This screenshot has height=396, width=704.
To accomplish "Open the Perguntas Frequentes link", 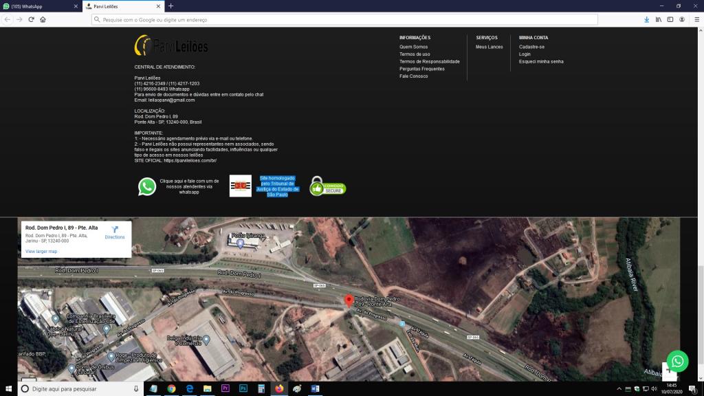I will coord(421,69).
